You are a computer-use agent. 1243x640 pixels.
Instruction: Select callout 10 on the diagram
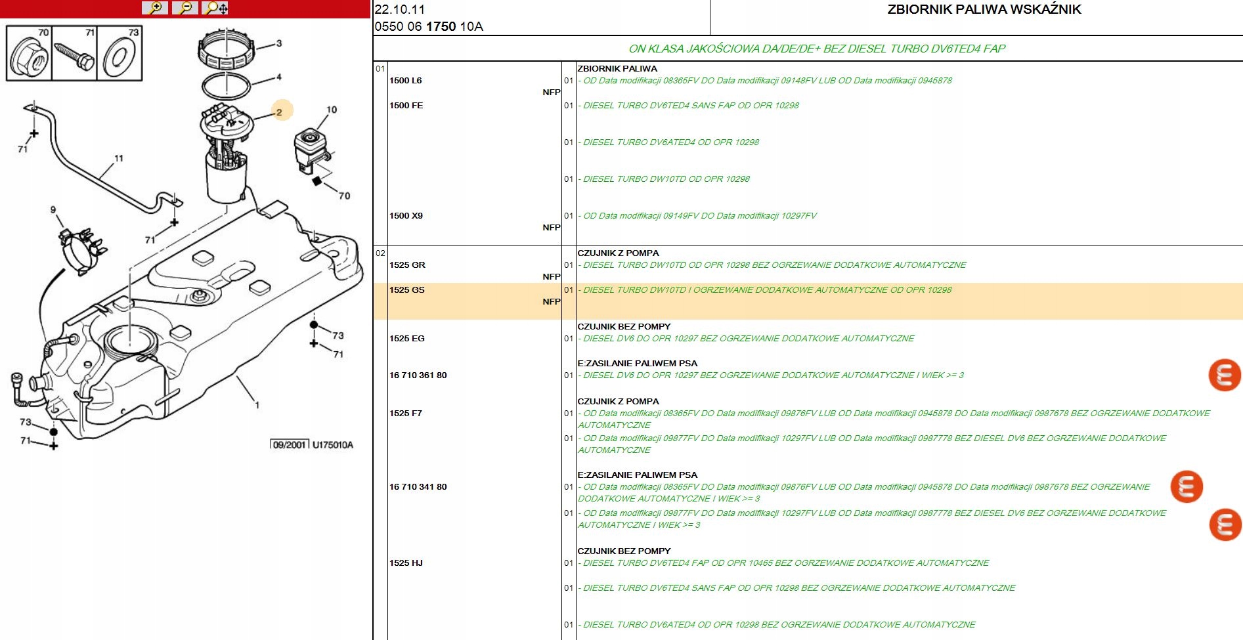pos(332,110)
